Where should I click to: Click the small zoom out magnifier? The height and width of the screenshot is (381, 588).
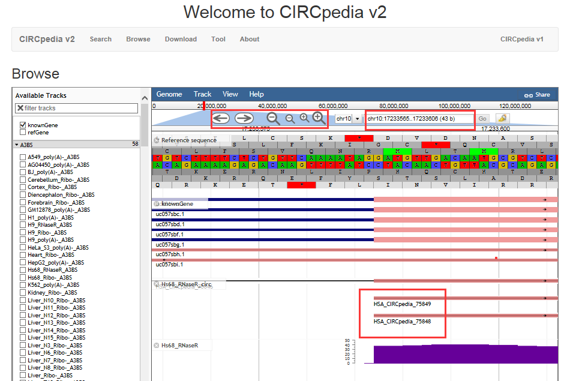coord(290,119)
